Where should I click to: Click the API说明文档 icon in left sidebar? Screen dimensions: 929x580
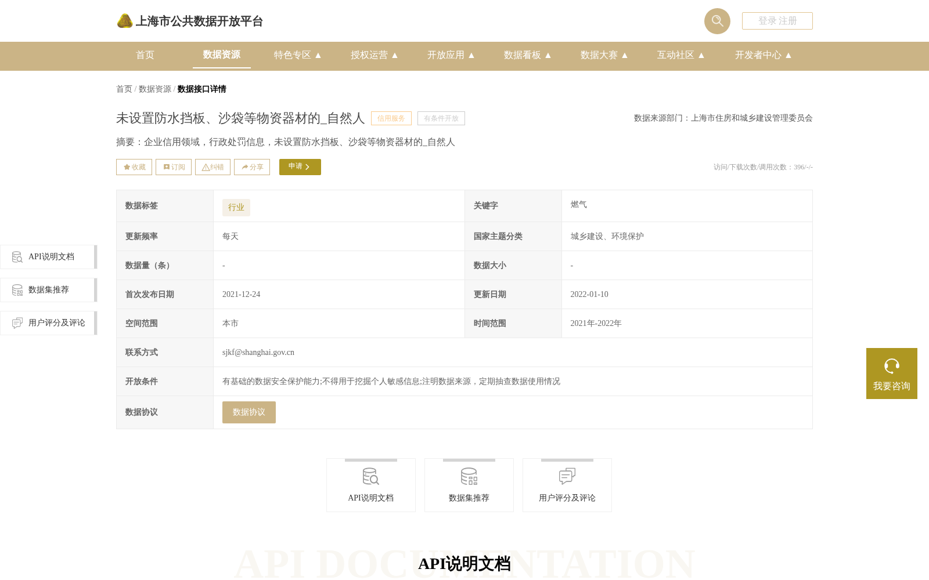(x=17, y=257)
